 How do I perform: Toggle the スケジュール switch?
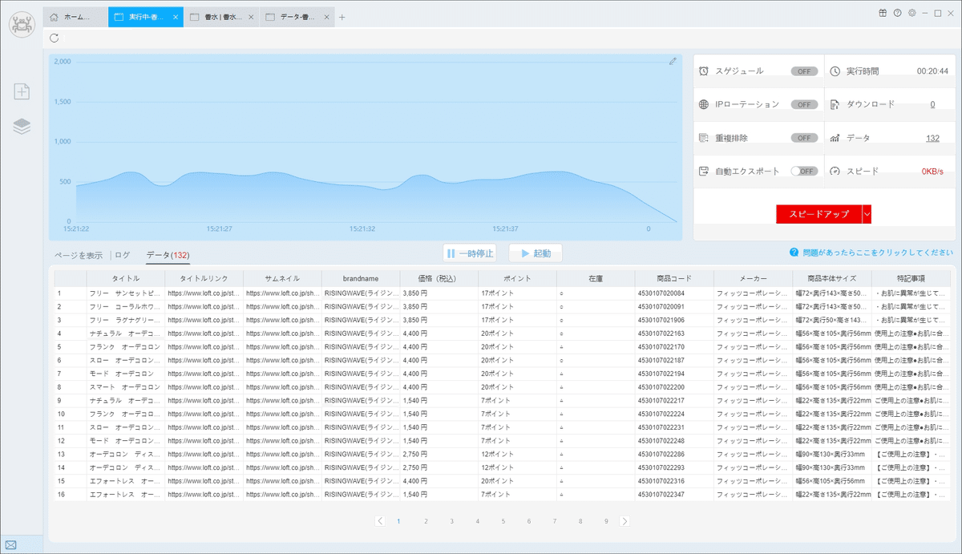click(804, 71)
